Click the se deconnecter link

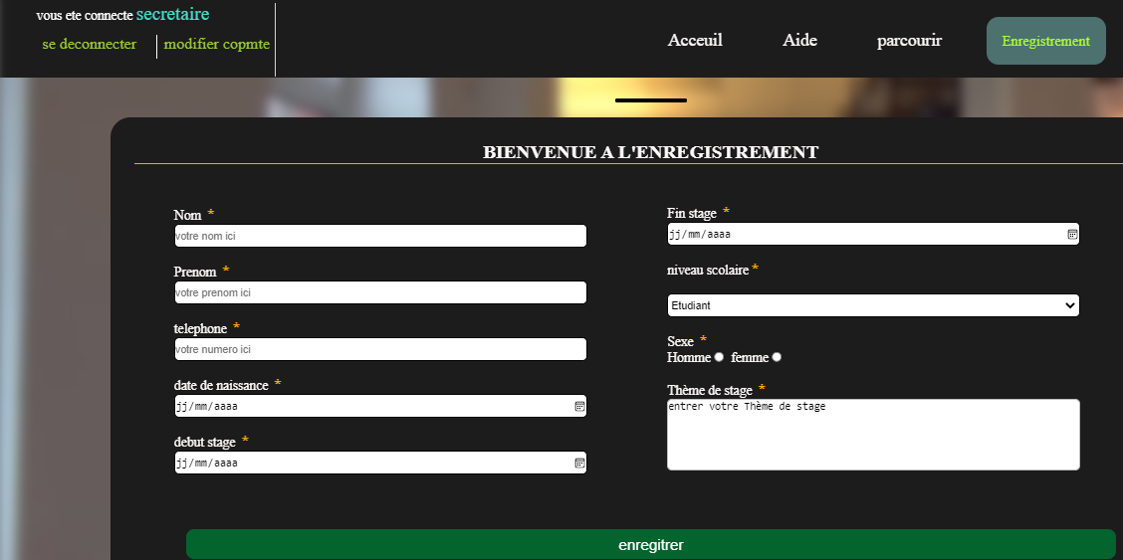[x=90, y=45]
